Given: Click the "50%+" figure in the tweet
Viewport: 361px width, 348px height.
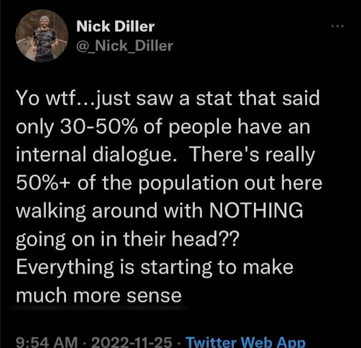Looking at the screenshot, I should (x=43, y=183).
